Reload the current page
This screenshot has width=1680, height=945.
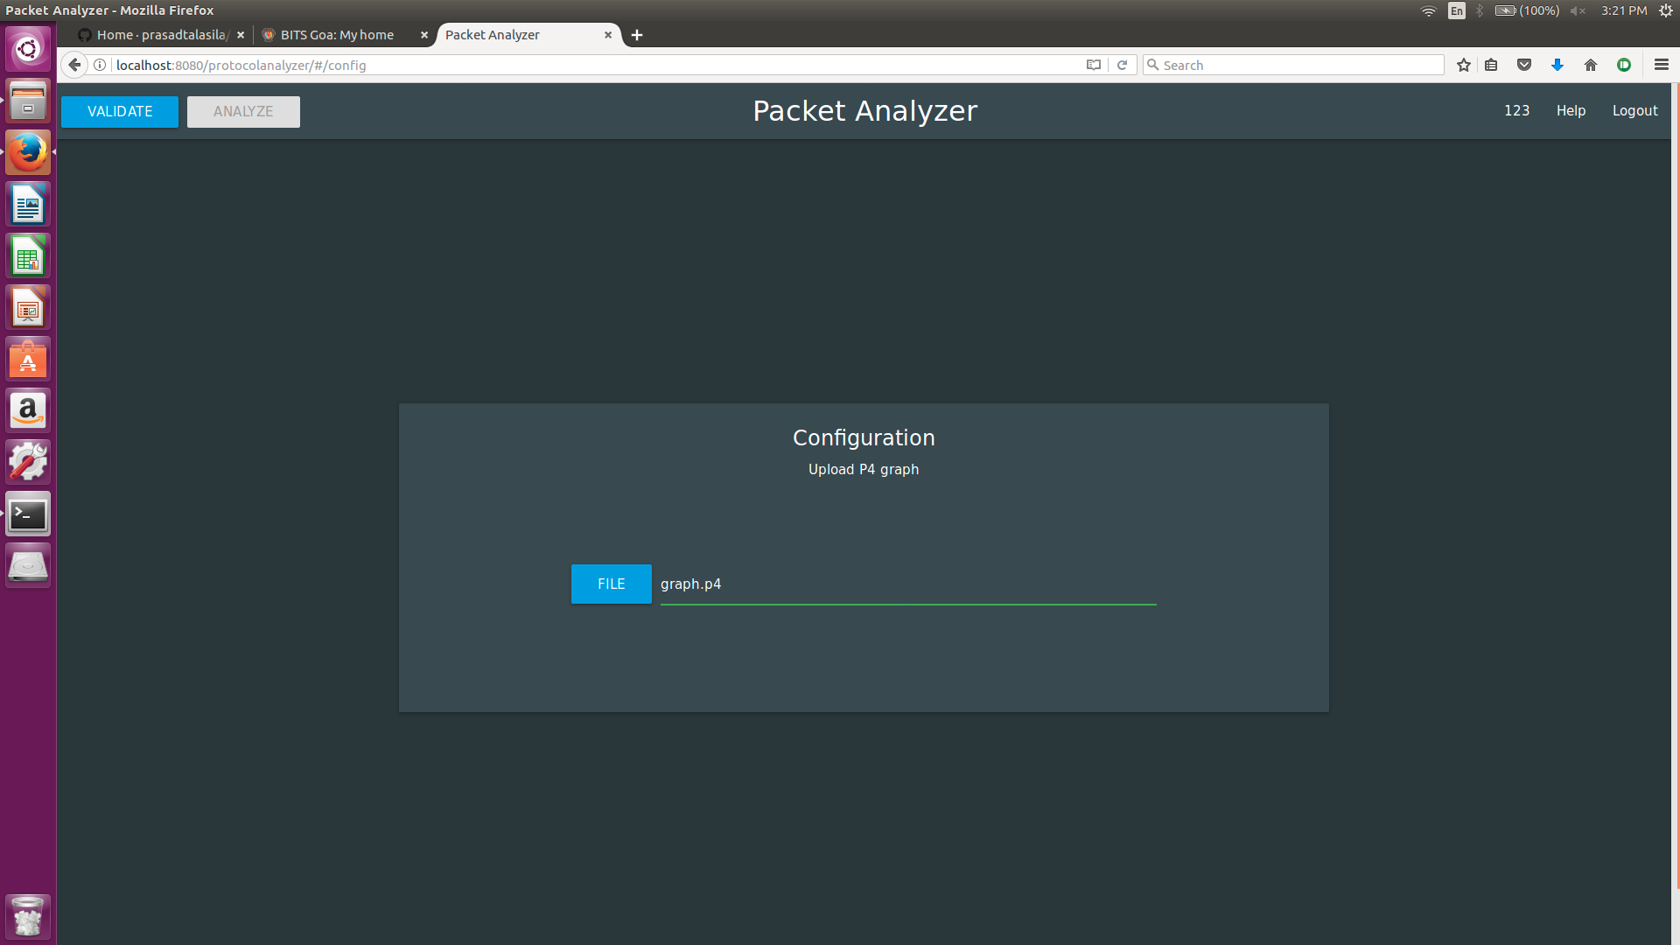click(1122, 65)
